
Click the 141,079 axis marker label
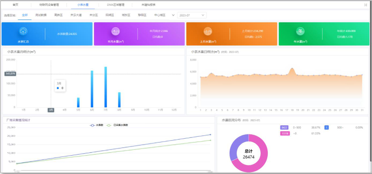(10, 74)
